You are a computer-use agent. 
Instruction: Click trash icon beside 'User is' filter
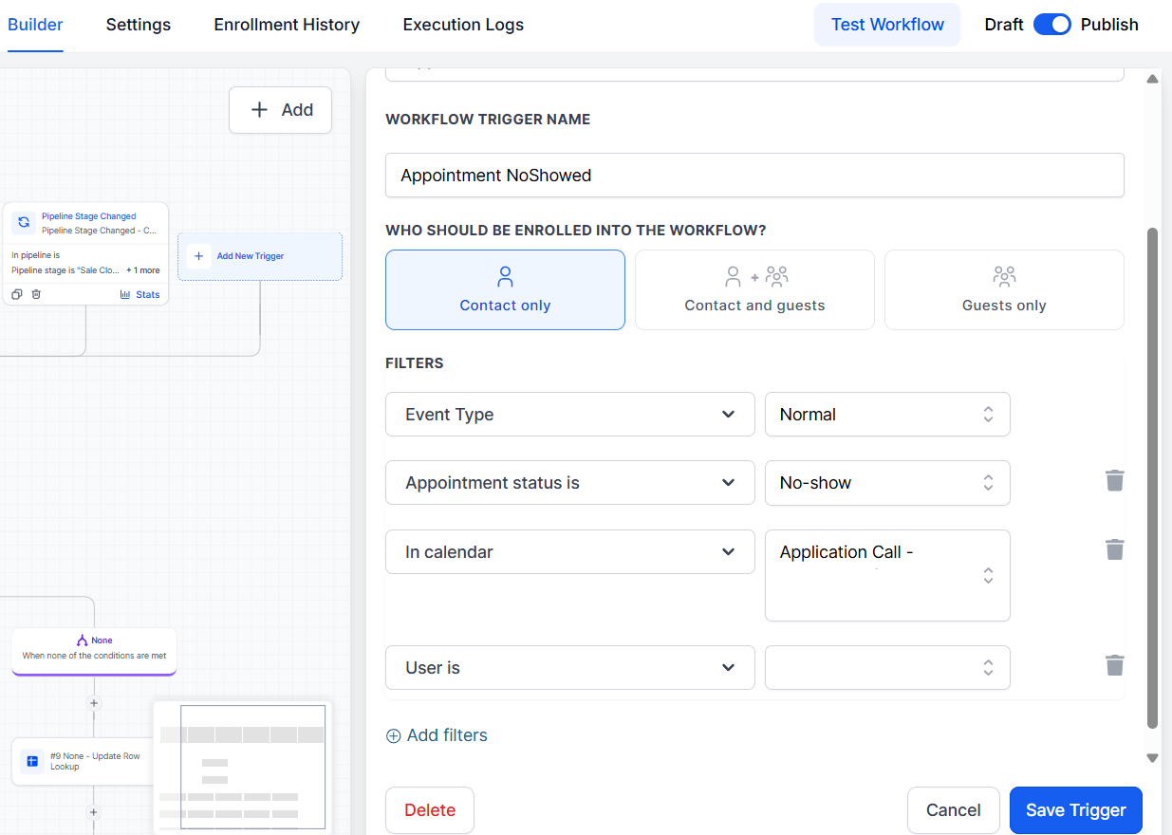(1114, 666)
